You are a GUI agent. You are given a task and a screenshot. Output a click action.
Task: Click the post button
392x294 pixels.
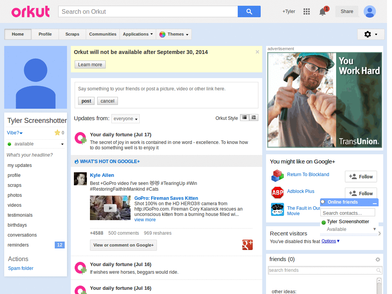(x=86, y=101)
